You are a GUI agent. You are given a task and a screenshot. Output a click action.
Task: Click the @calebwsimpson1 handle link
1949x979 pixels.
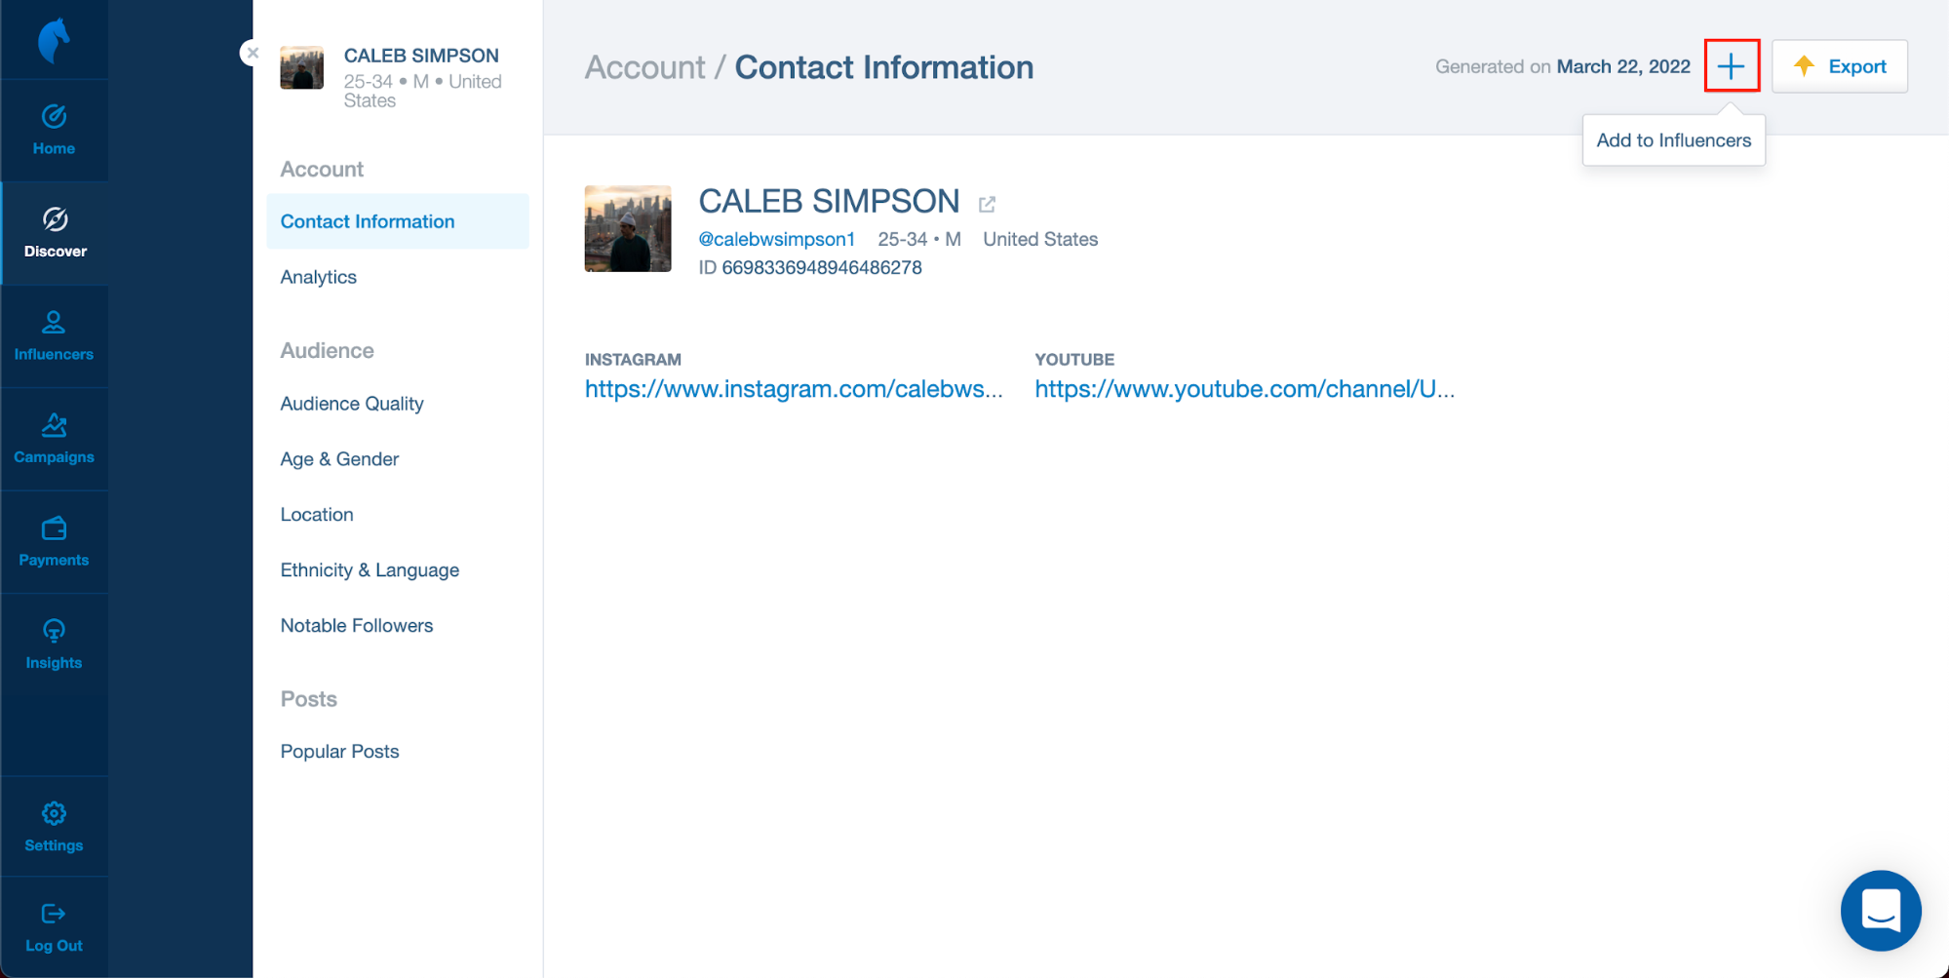click(777, 239)
